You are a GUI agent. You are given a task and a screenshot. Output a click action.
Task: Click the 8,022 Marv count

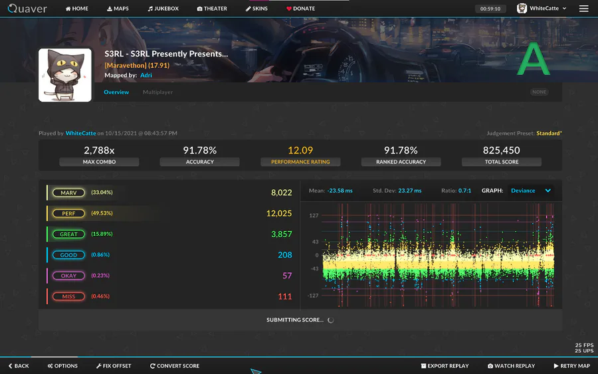click(x=282, y=193)
